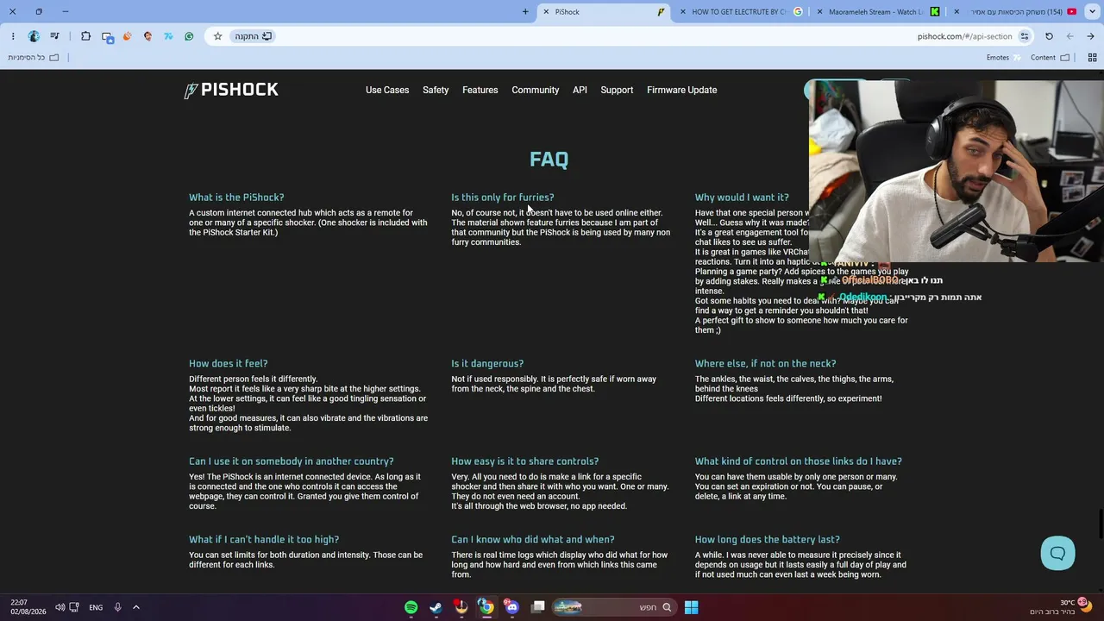The width and height of the screenshot is (1104, 621).
Task: Open Task View in the taskbar
Action: [x=538, y=607]
